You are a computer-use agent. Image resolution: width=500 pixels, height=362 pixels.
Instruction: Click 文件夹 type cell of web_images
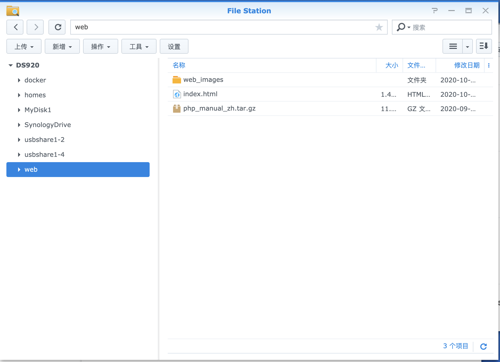(417, 80)
